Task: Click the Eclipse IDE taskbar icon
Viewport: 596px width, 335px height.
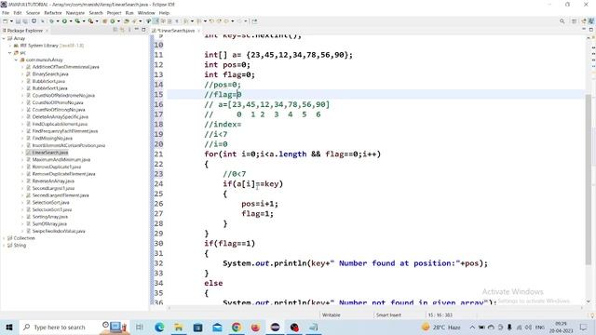Action: (275, 327)
